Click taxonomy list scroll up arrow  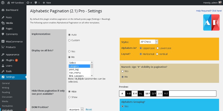92,62
